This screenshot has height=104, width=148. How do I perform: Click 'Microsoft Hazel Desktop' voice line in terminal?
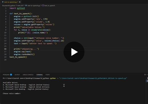[26, 87]
